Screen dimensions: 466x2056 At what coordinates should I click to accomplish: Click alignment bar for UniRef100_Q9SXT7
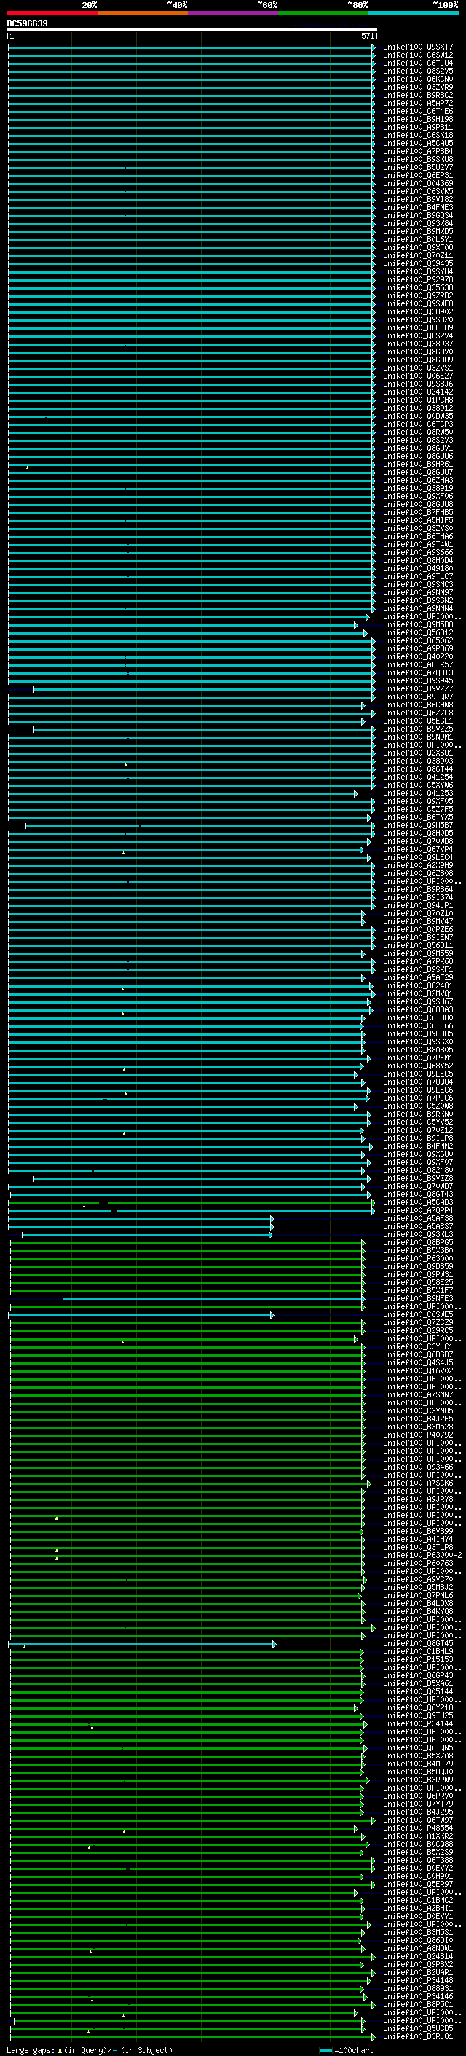pyautogui.click(x=191, y=47)
